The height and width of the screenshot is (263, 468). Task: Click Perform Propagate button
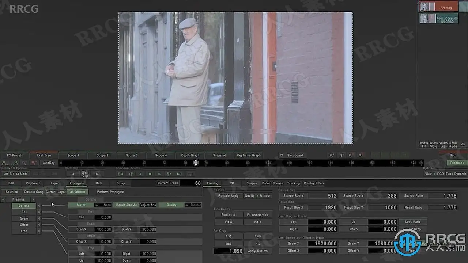[110, 192]
